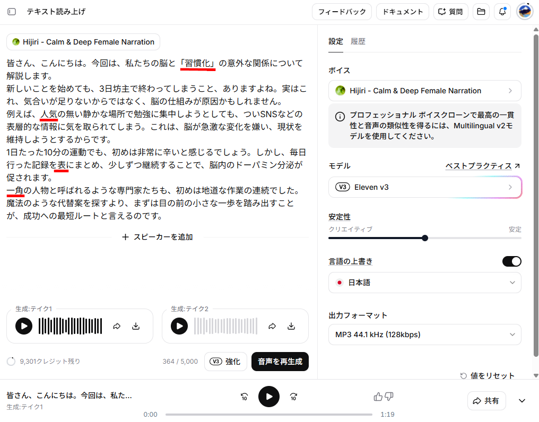The height and width of the screenshot is (422, 539).
Task: Select the 設定 tab
Action: (x=335, y=41)
